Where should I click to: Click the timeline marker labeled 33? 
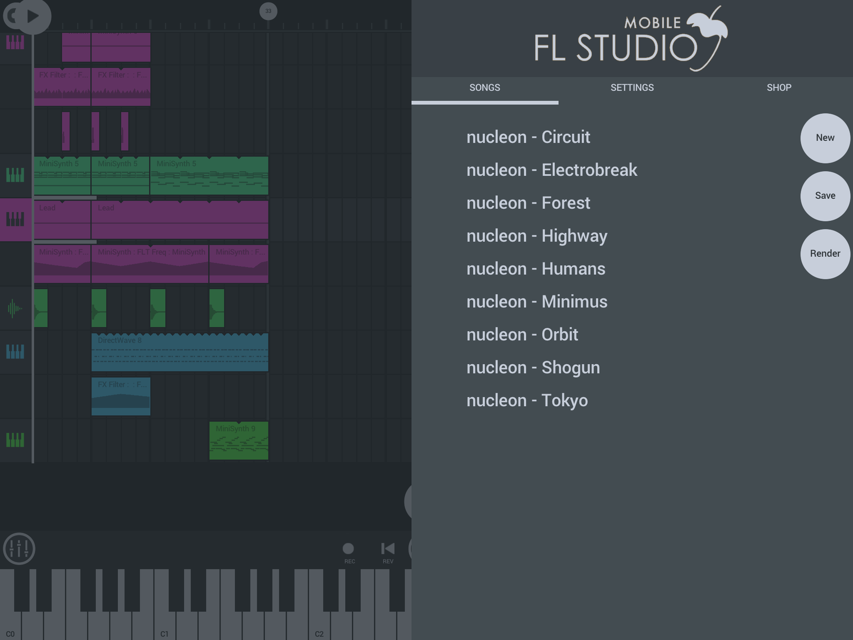(x=268, y=11)
